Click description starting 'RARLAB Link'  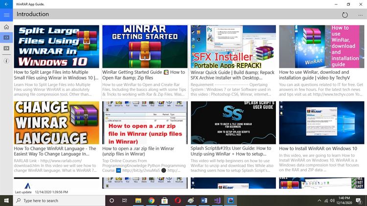(55, 165)
